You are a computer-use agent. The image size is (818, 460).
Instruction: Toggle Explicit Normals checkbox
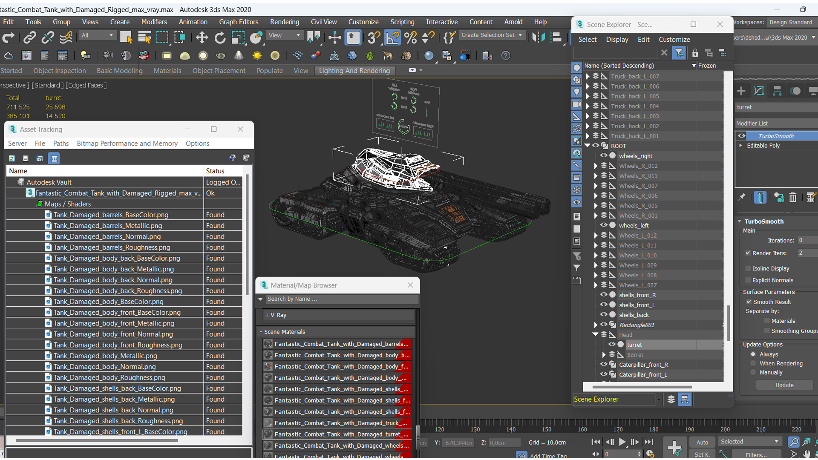(x=748, y=280)
